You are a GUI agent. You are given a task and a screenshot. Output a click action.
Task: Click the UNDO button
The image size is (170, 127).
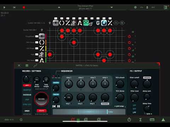point(27,111)
